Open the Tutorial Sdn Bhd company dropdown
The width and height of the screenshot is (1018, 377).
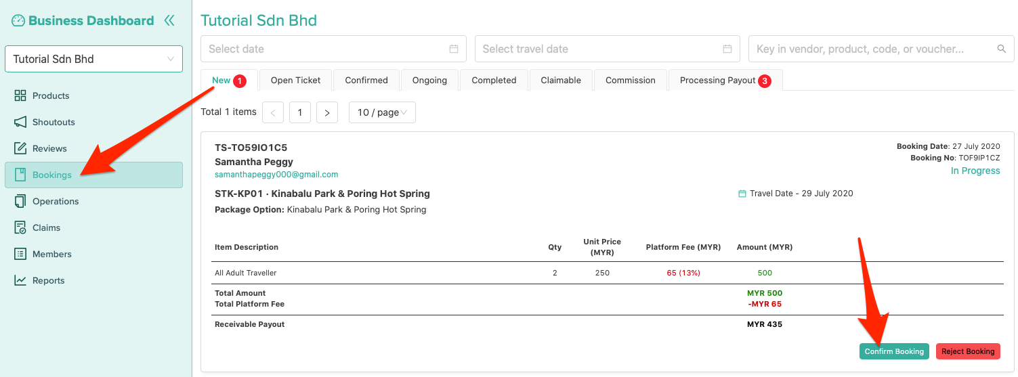click(x=93, y=59)
